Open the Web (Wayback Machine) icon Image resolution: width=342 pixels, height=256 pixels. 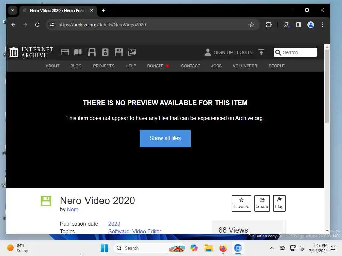[65, 52]
